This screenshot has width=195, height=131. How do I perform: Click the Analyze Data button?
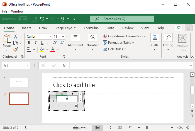point(182,43)
